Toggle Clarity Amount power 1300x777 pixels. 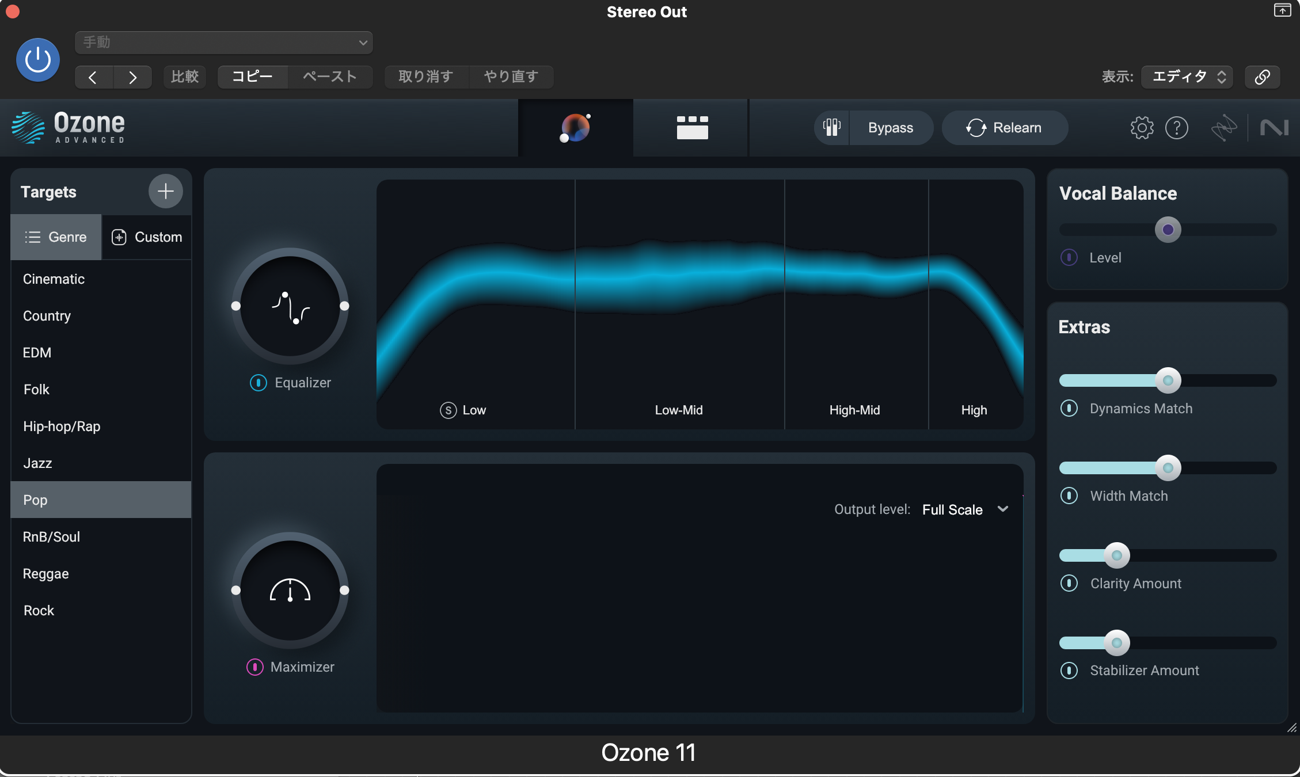coord(1069,583)
